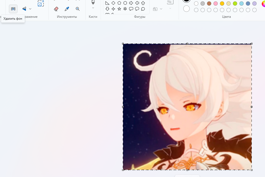Viewport: 265px width, 177px height.
Task: Click the shape fill bucket icon
Action: 155,9
